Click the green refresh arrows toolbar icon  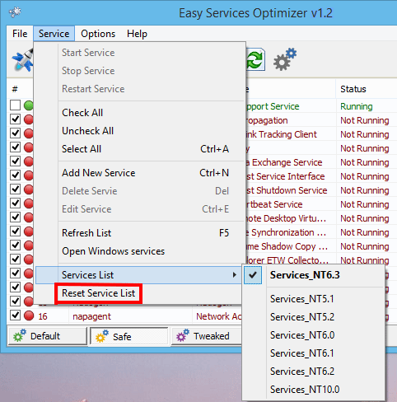click(x=255, y=59)
